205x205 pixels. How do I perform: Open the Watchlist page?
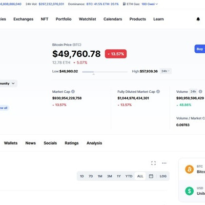coord(88,19)
